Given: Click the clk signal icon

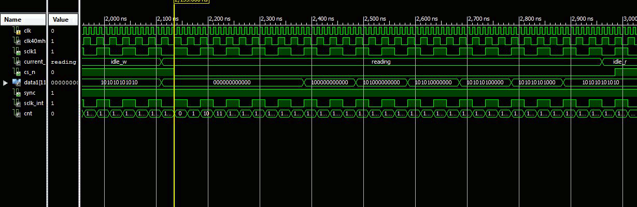Looking at the screenshot, I should pyautogui.click(x=17, y=31).
